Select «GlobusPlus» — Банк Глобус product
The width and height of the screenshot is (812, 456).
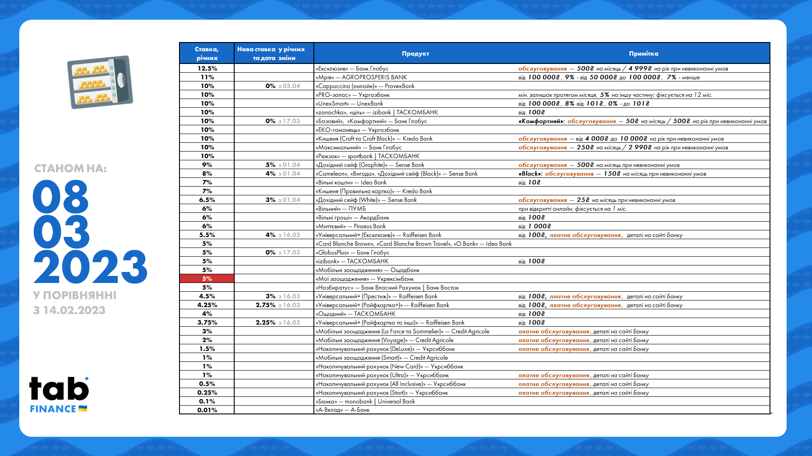352,252
